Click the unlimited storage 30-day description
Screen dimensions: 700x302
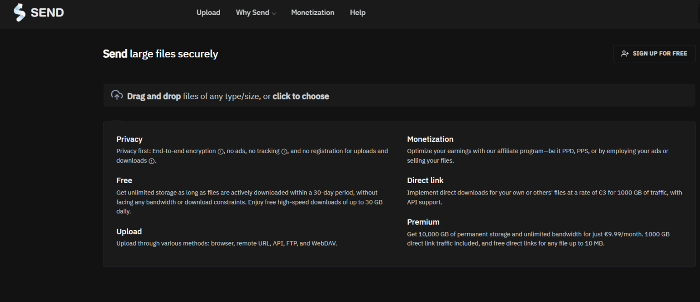(250, 202)
